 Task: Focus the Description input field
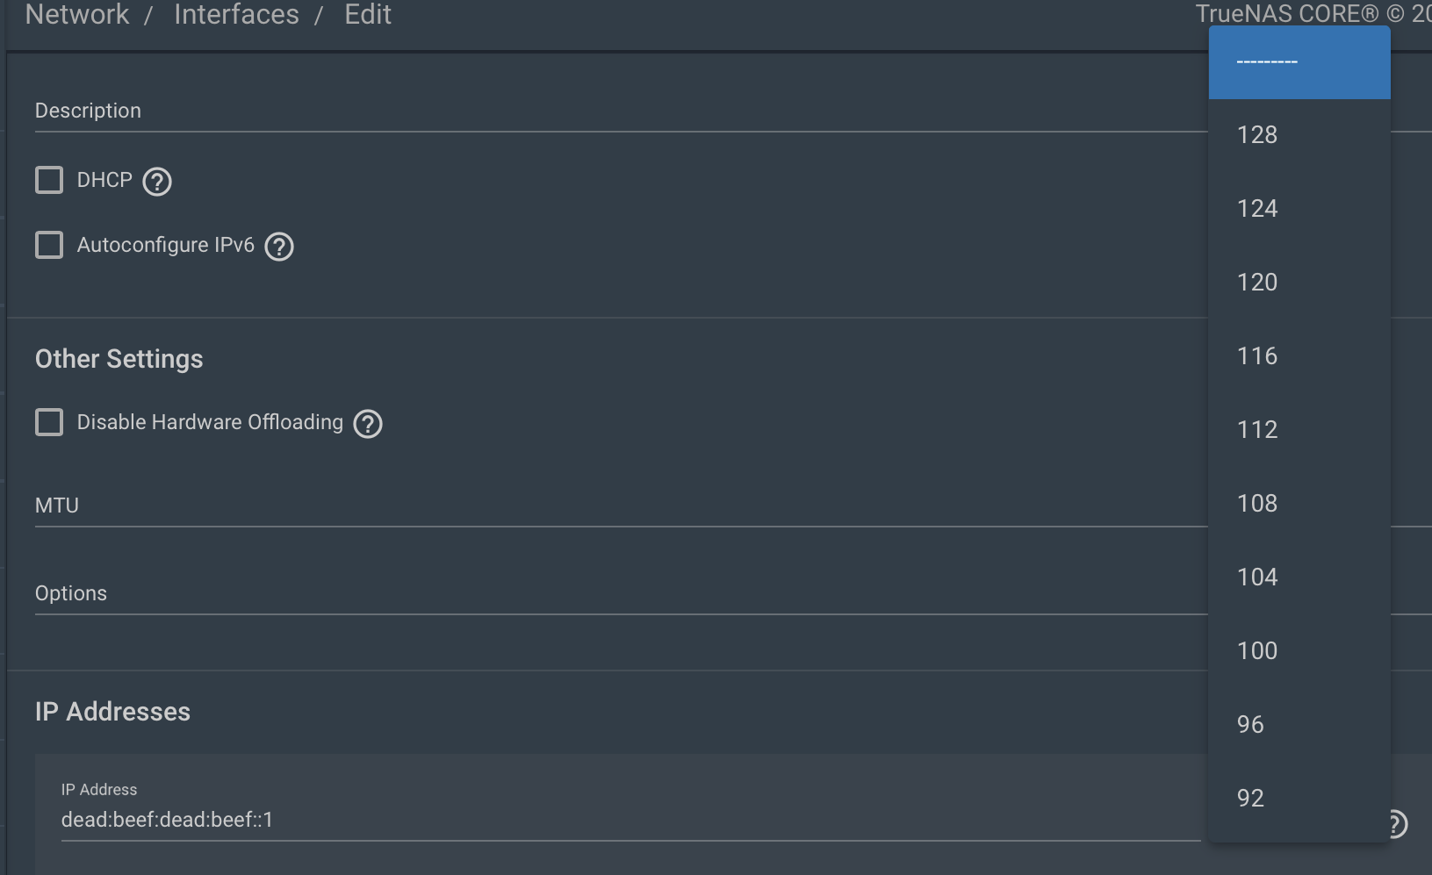[x=621, y=111]
